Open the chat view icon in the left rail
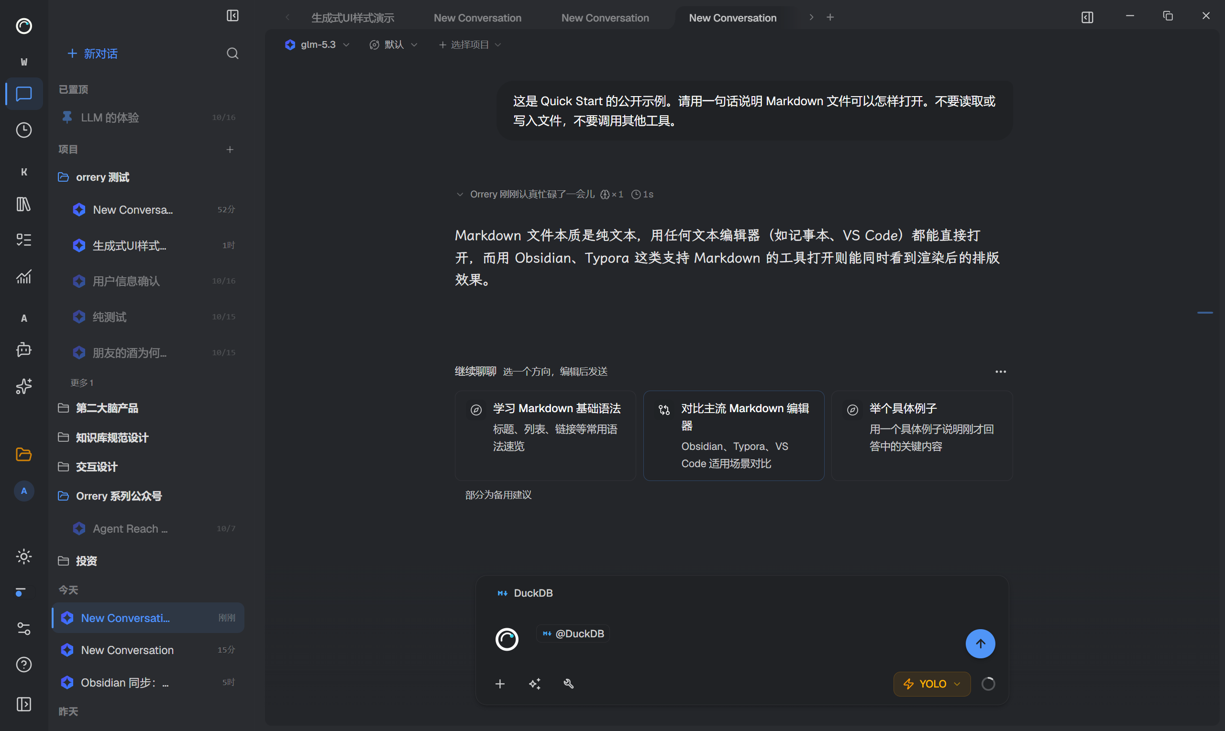The height and width of the screenshot is (731, 1225). pyautogui.click(x=23, y=94)
